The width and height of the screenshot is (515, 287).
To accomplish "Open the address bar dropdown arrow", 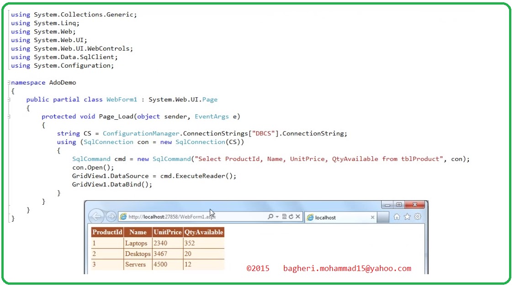I will pos(277,217).
